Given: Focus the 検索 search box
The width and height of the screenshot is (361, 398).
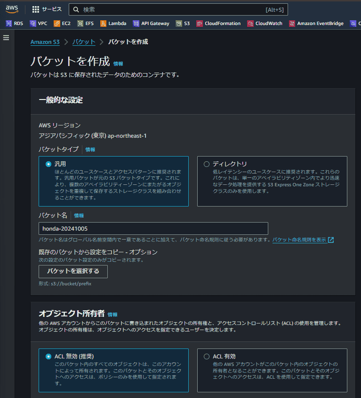Looking at the screenshot, I should 178,9.
